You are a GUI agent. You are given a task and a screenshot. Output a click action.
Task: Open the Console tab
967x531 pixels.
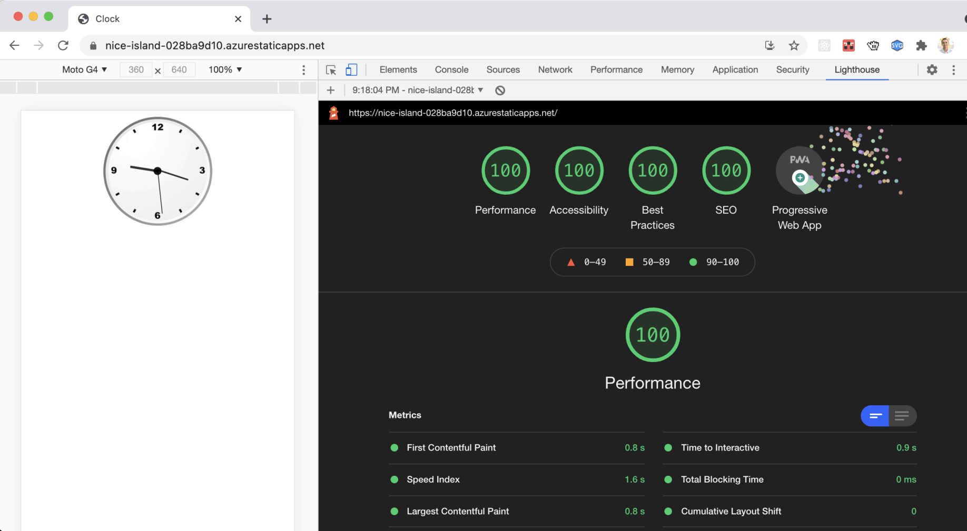point(451,69)
